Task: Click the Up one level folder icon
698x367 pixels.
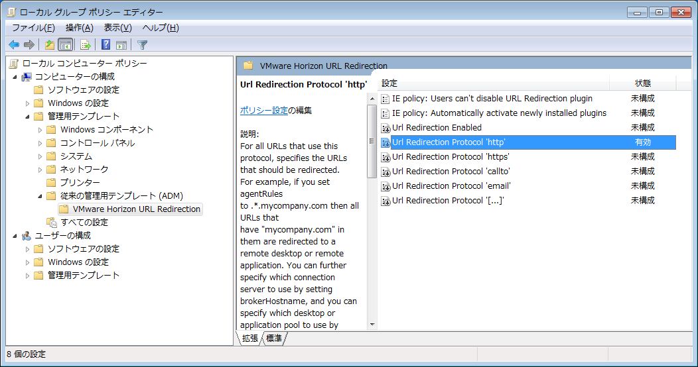Action: [x=49, y=44]
